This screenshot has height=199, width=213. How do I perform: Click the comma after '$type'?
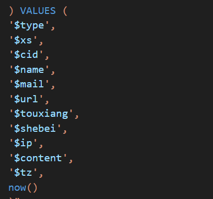[x=53, y=28]
